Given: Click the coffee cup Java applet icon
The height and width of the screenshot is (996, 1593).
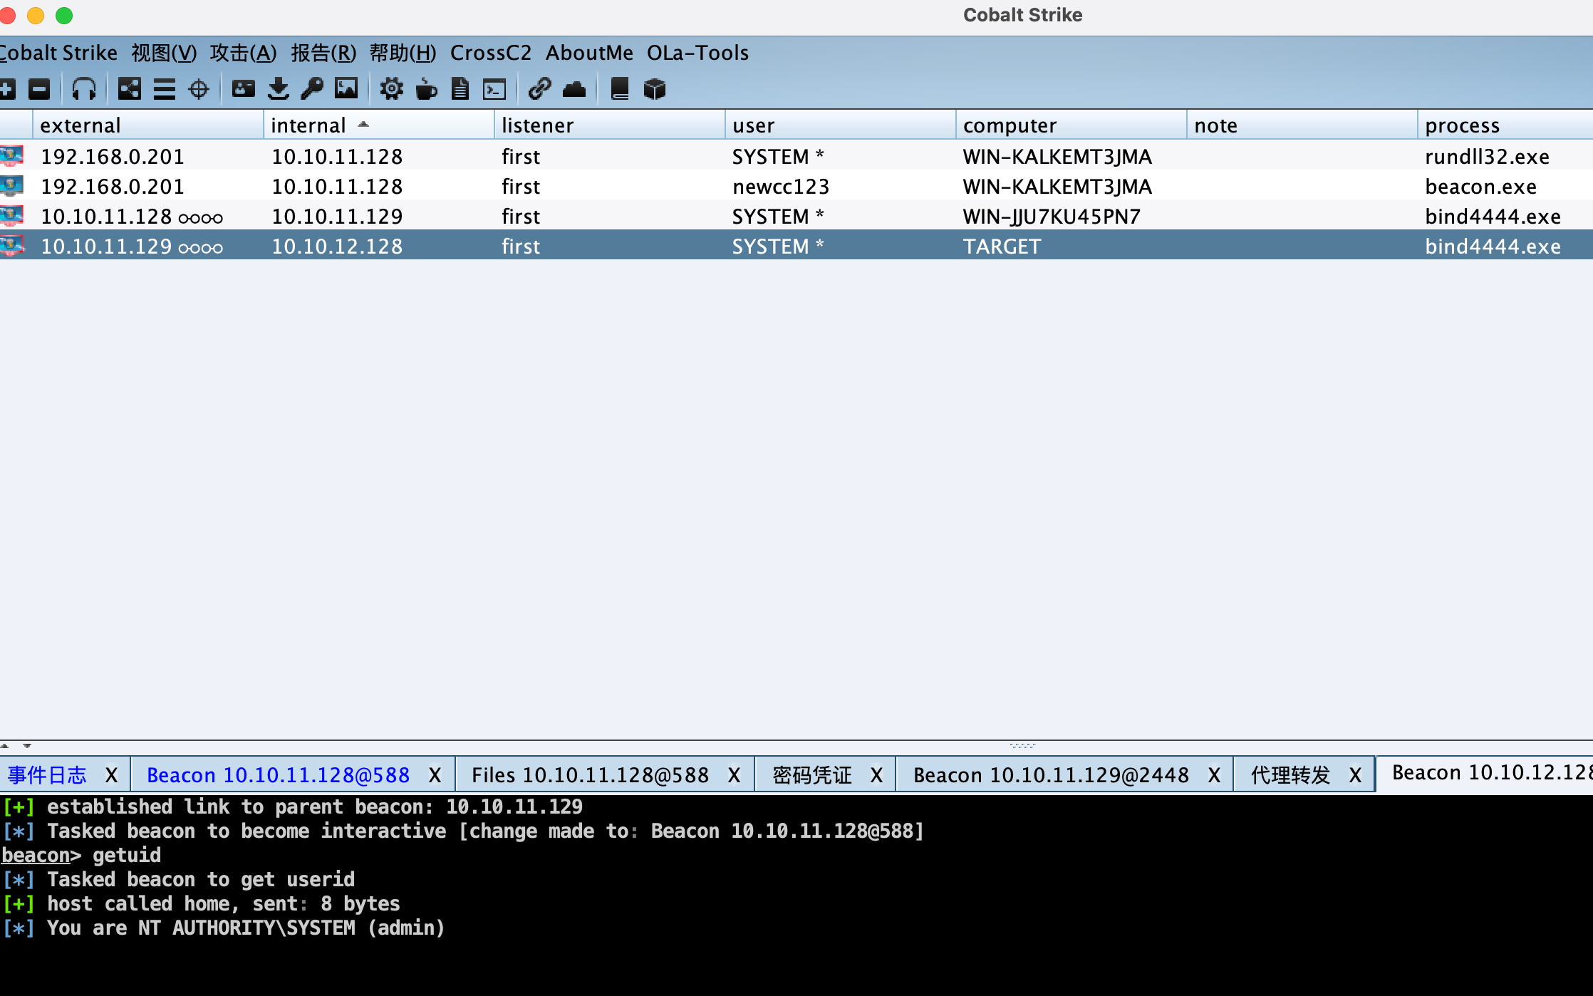Looking at the screenshot, I should (x=426, y=89).
